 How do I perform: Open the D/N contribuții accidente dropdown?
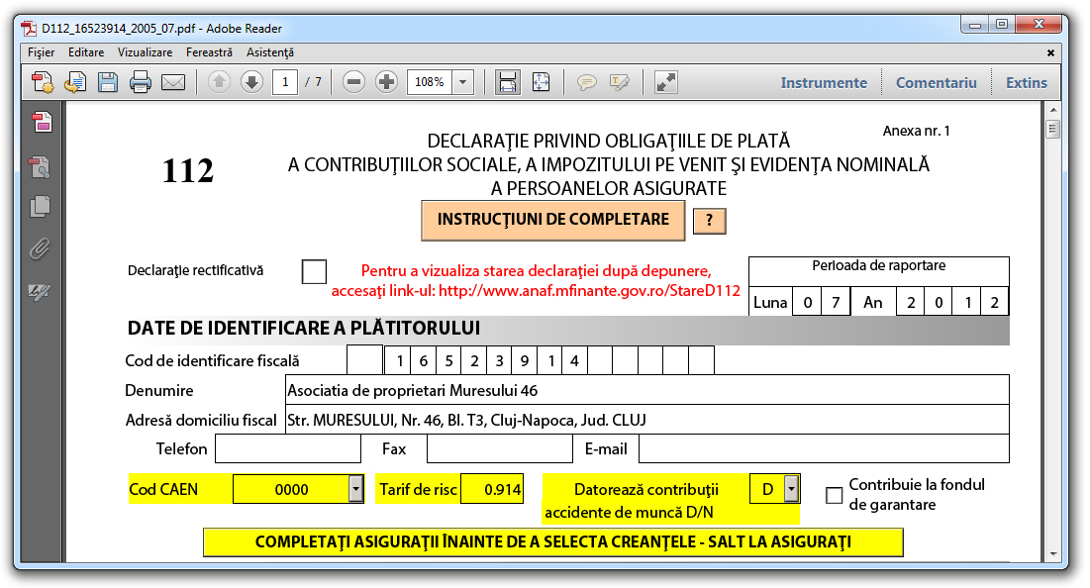tap(791, 489)
